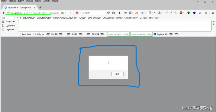
Task: Close the localhost script tab
Action: click(x=34, y=8)
